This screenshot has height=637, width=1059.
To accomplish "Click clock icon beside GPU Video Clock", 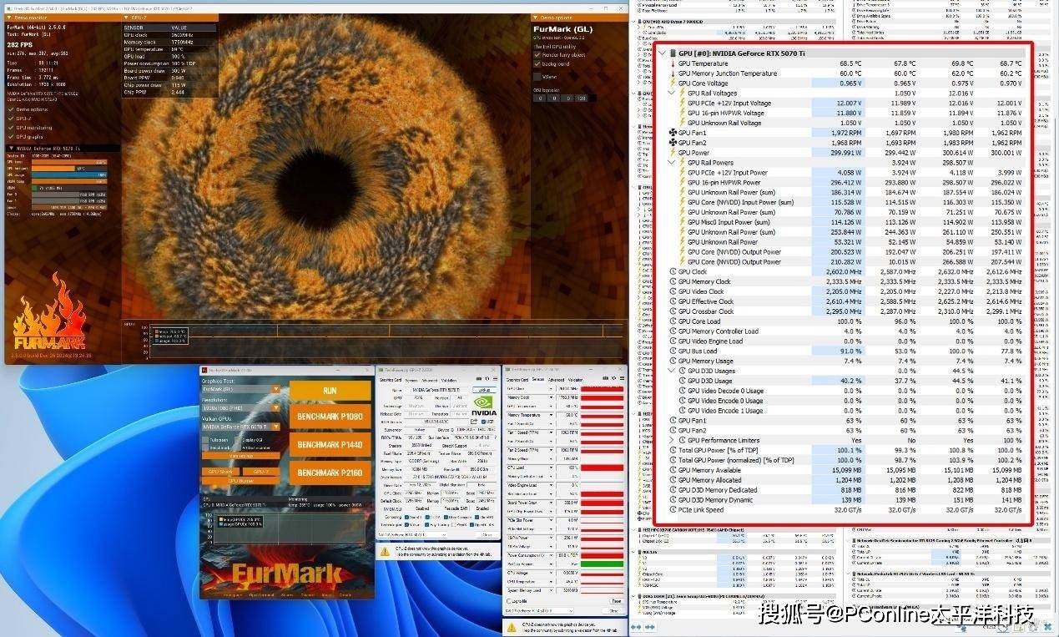I will (x=673, y=291).
